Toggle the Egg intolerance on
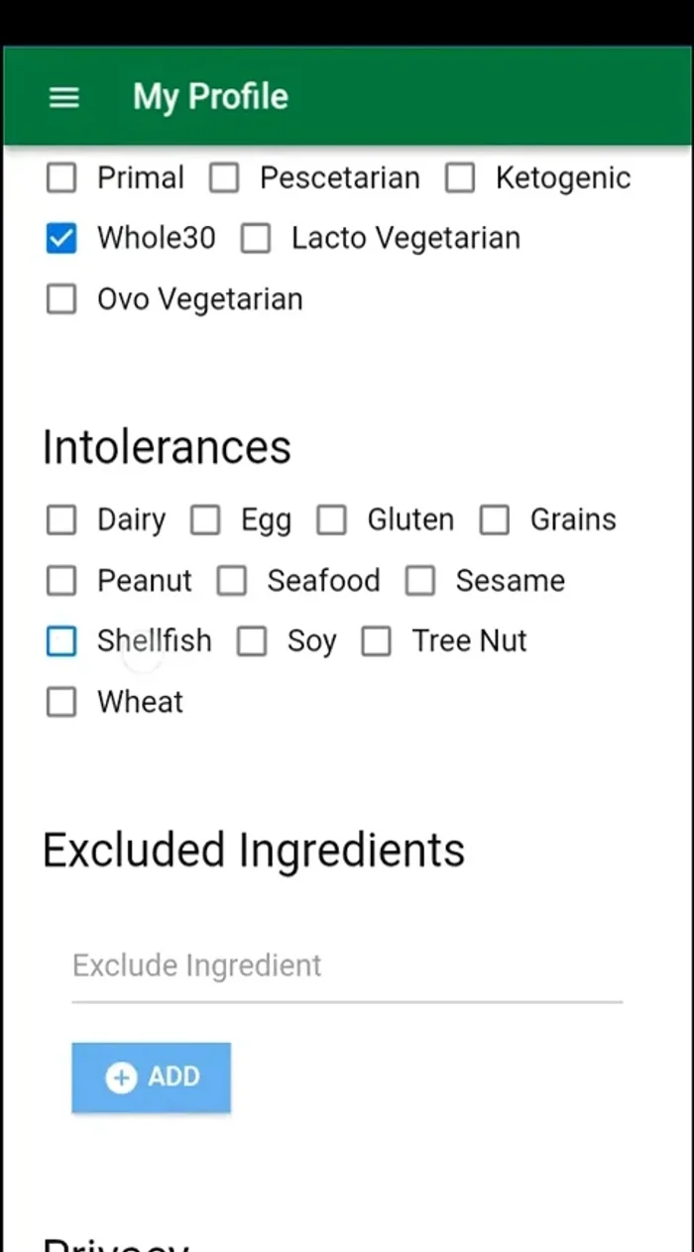The width and height of the screenshot is (694, 1252). (x=205, y=519)
